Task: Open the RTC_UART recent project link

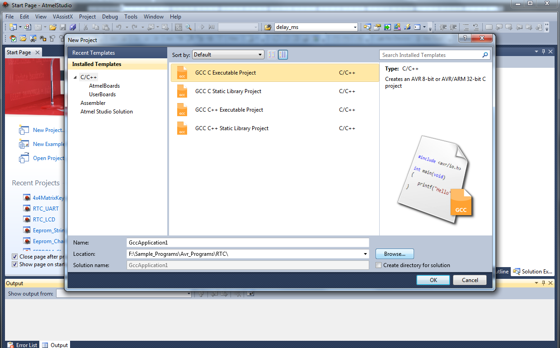Action: tap(46, 209)
